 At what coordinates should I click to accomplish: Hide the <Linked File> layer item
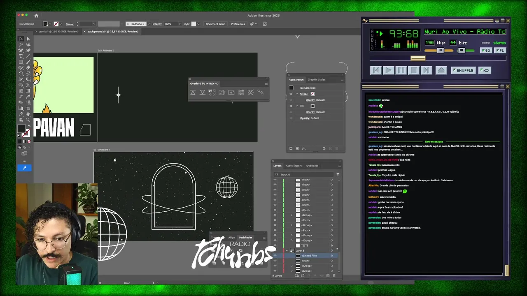pos(275,256)
